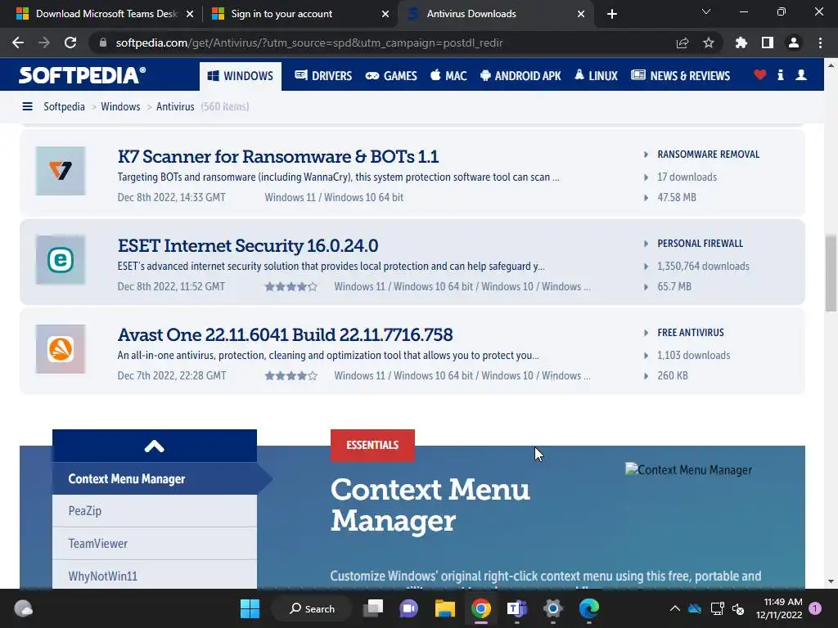
Task: Open the tab search chevron
Action: coord(706,11)
